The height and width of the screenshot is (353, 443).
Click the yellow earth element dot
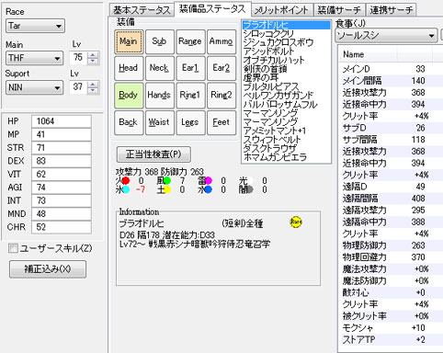click(x=167, y=189)
